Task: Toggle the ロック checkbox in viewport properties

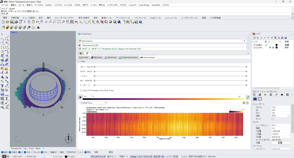Action: [x=273, y=119]
